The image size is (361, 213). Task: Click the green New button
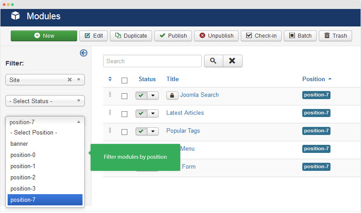44,36
